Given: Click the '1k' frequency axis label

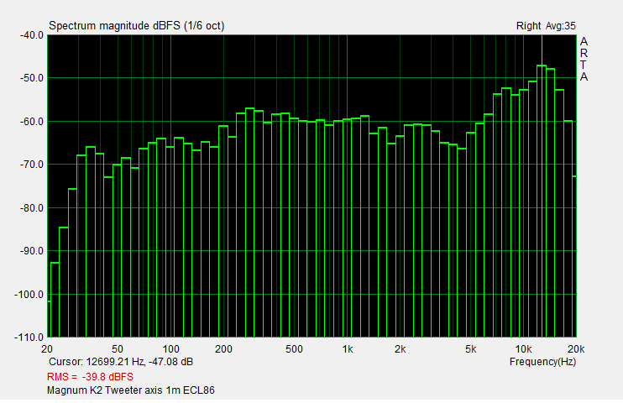Looking at the screenshot, I should pyautogui.click(x=348, y=349).
